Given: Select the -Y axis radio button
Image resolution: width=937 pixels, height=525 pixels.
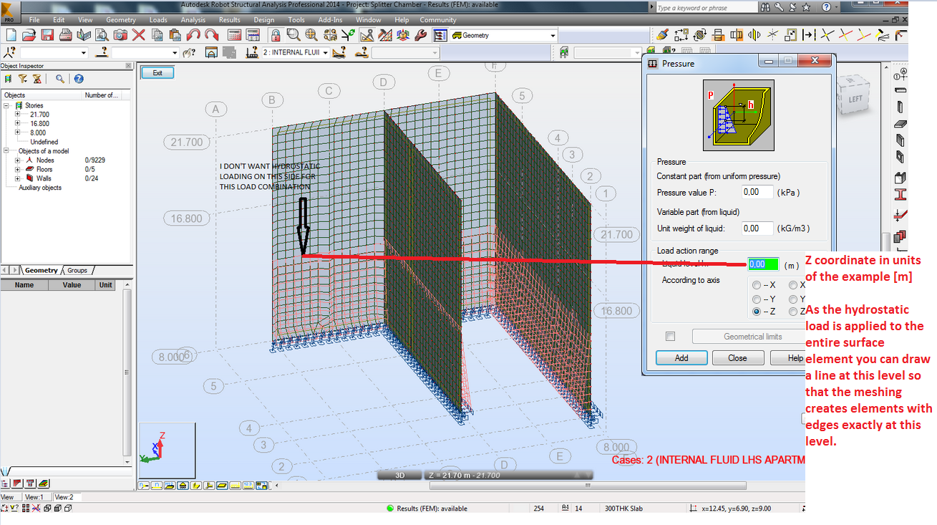Looking at the screenshot, I should pyautogui.click(x=757, y=299).
